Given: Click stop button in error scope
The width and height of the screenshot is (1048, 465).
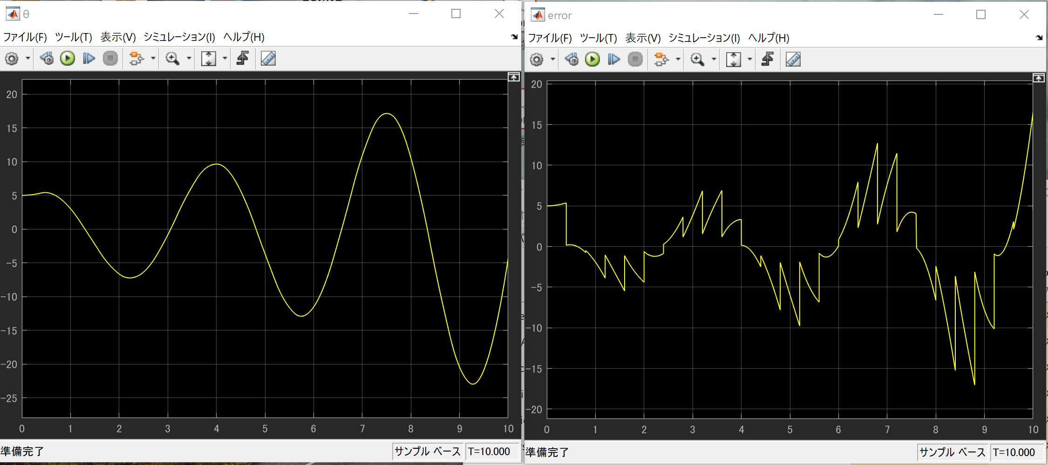Looking at the screenshot, I should [x=635, y=60].
